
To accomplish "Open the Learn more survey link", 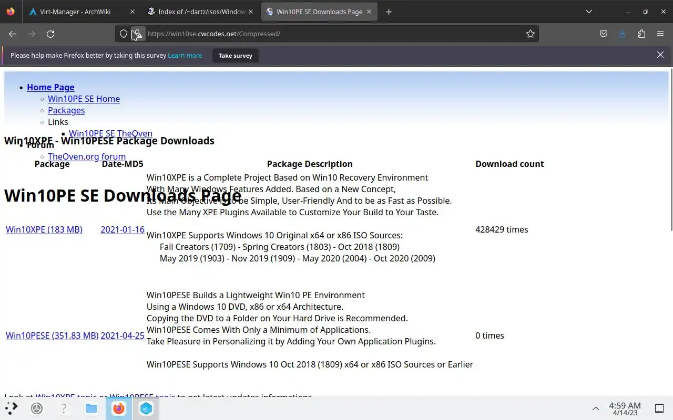I will tap(185, 55).
